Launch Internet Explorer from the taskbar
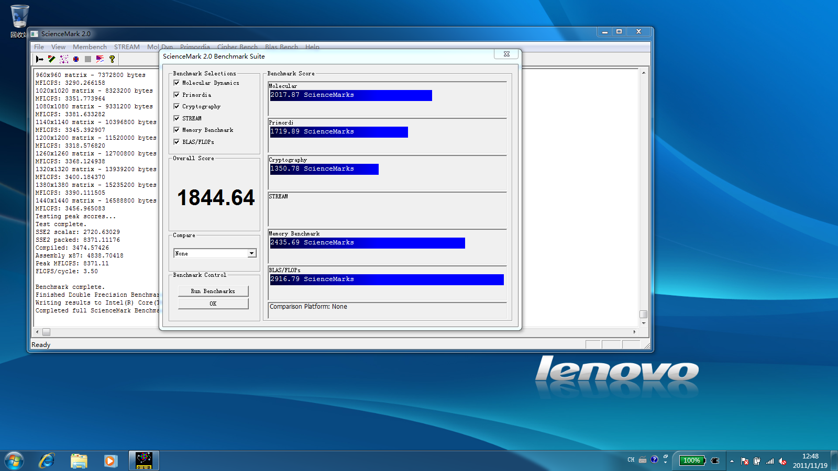Image resolution: width=838 pixels, height=471 pixels. pos(47,461)
